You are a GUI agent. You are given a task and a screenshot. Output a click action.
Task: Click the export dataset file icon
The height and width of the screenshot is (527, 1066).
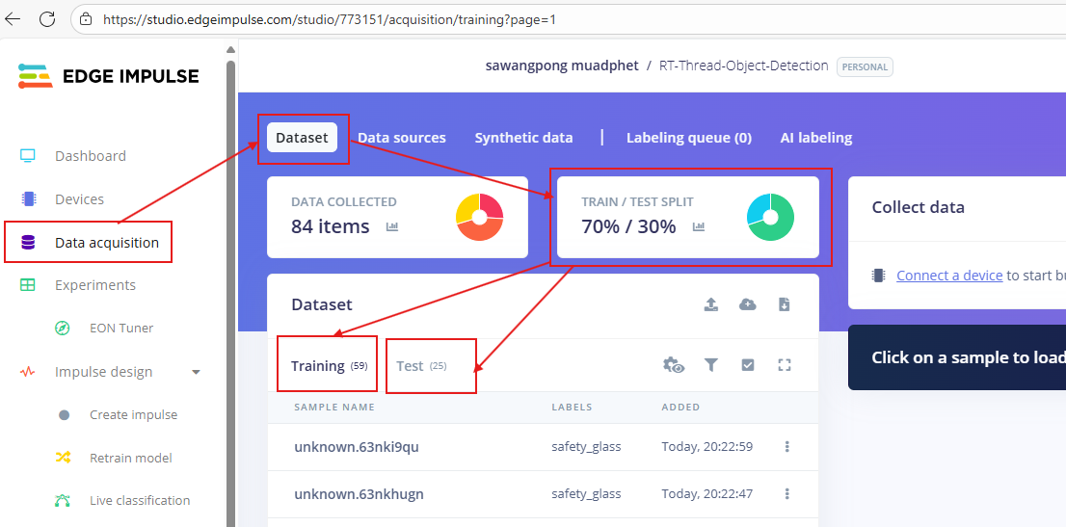pos(784,304)
